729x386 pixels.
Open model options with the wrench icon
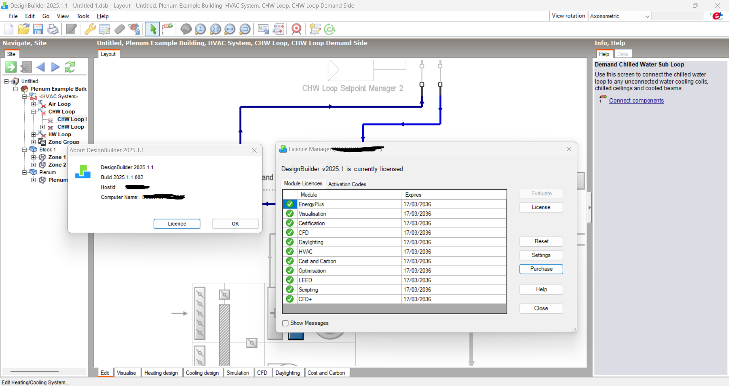pyautogui.click(x=90, y=29)
